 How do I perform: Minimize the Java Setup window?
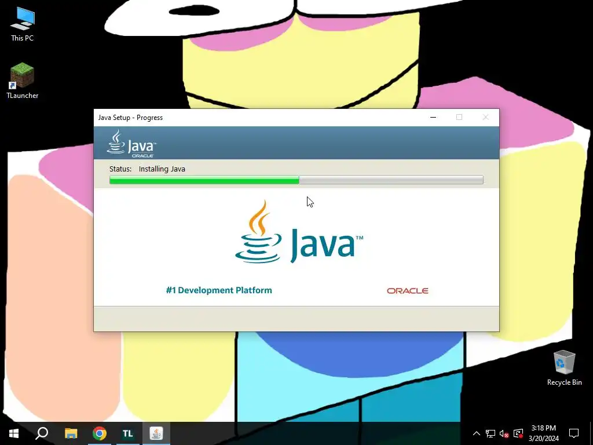[433, 117]
